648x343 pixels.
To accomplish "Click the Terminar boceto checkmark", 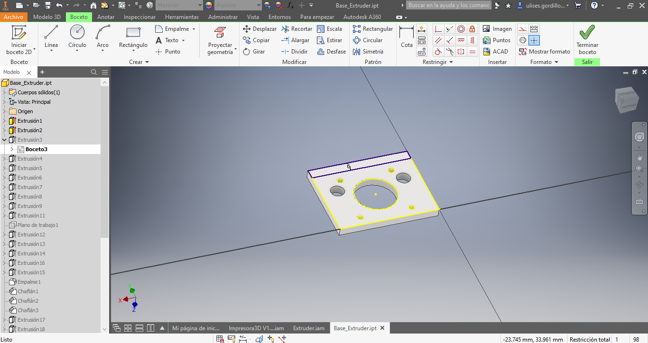I will pyautogui.click(x=587, y=40).
